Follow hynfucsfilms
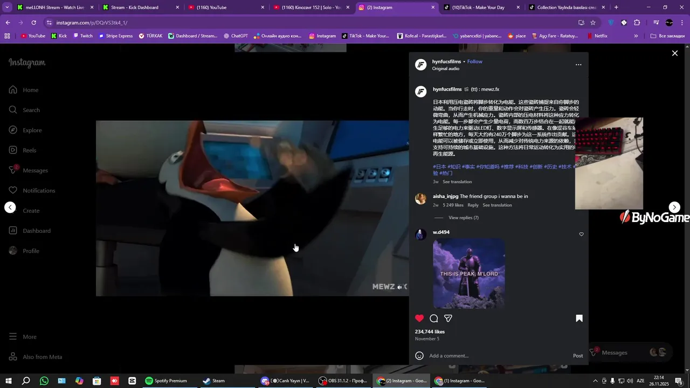Image resolution: width=690 pixels, height=388 pixels. (475, 61)
